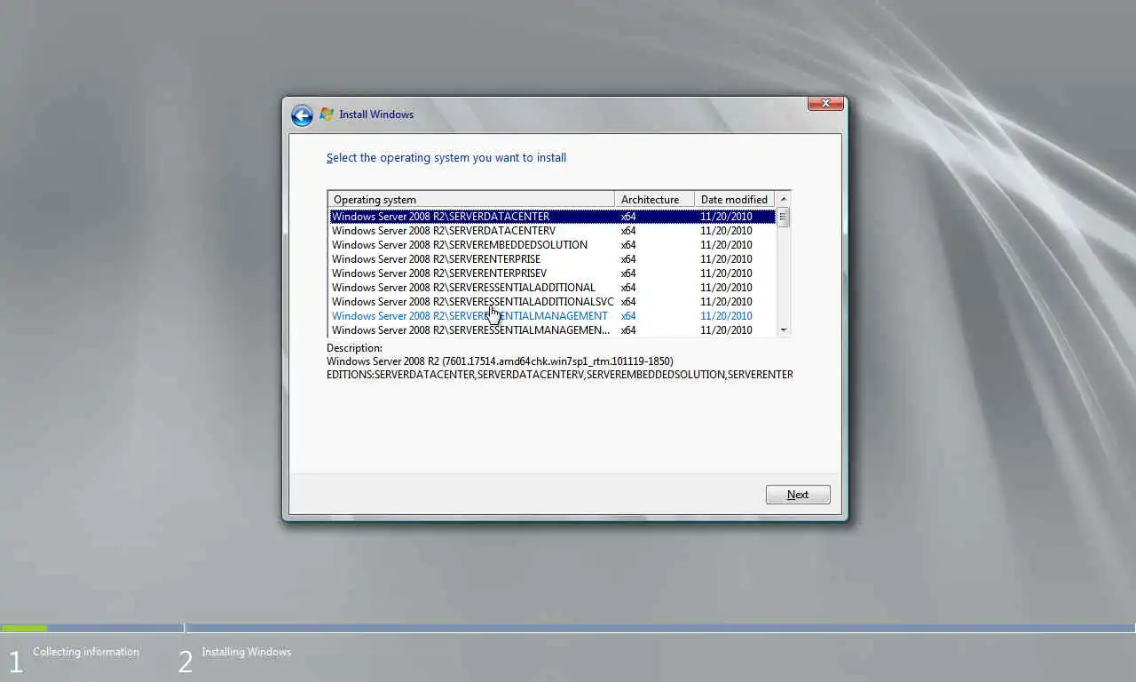This screenshot has height=682, width=1136.
Task: Click the Windows flag icon in title
Action: coord(327,115)
